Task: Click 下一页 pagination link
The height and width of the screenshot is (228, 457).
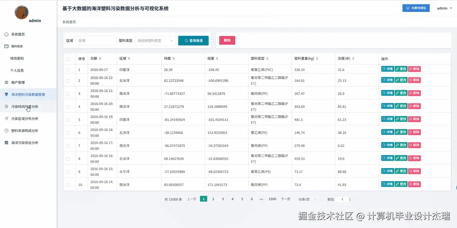Action: click(286, 199)
